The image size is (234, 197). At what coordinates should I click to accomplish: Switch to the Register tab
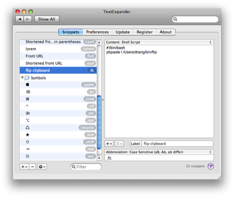click(x=145, y=32)
